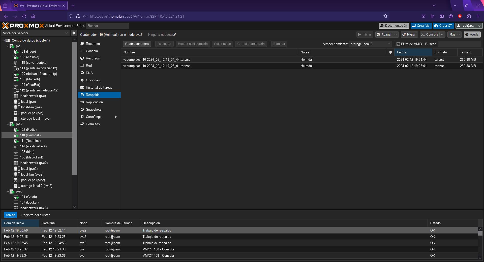This screenshot has height=262, width=484.
Task: Click the Proxmox Buscar search field
Action: pyautogui.click(x=107, y=26)
